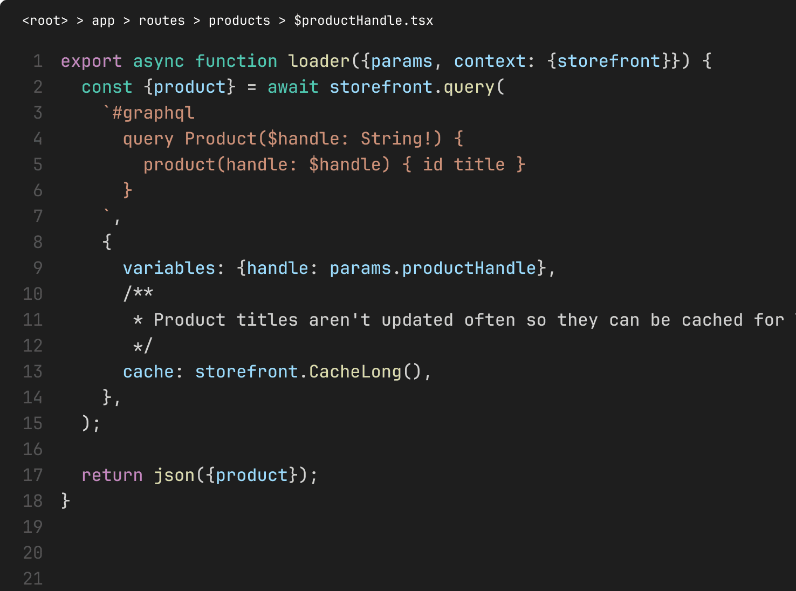The image size is (796, 591).
Task: Click the query Product($handle: String!) line
Action: (x=293, y=139)
